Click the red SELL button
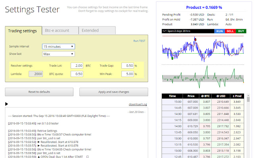 (x=230, y=31)
